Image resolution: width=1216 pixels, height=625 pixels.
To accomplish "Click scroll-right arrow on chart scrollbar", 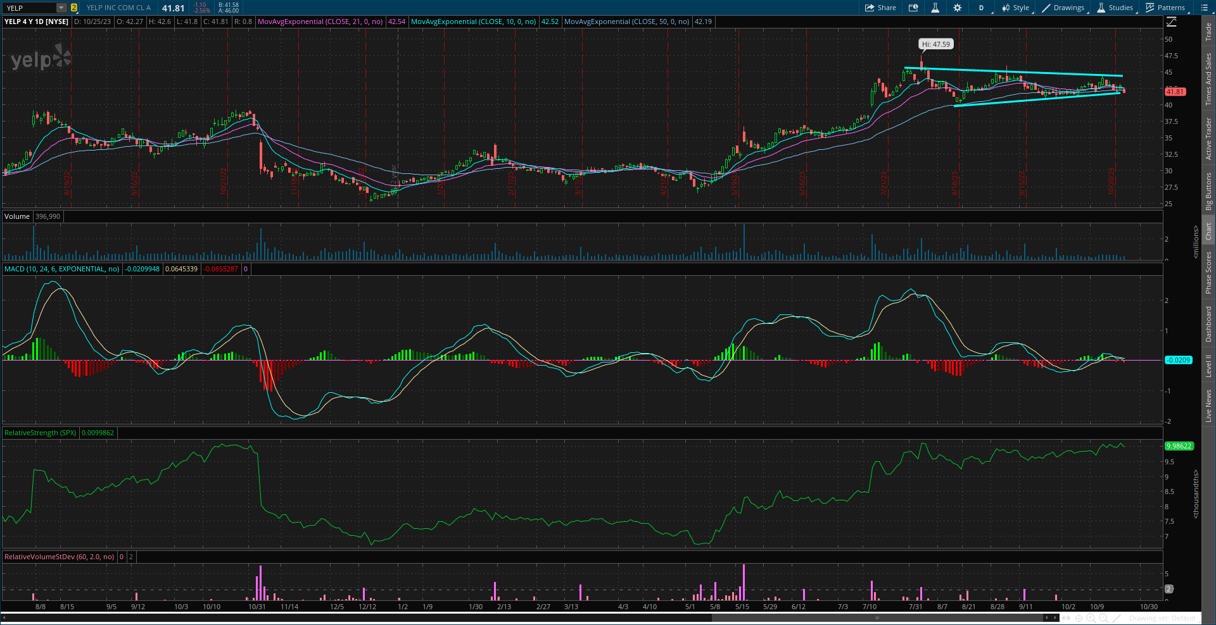I will [1055, 617].
